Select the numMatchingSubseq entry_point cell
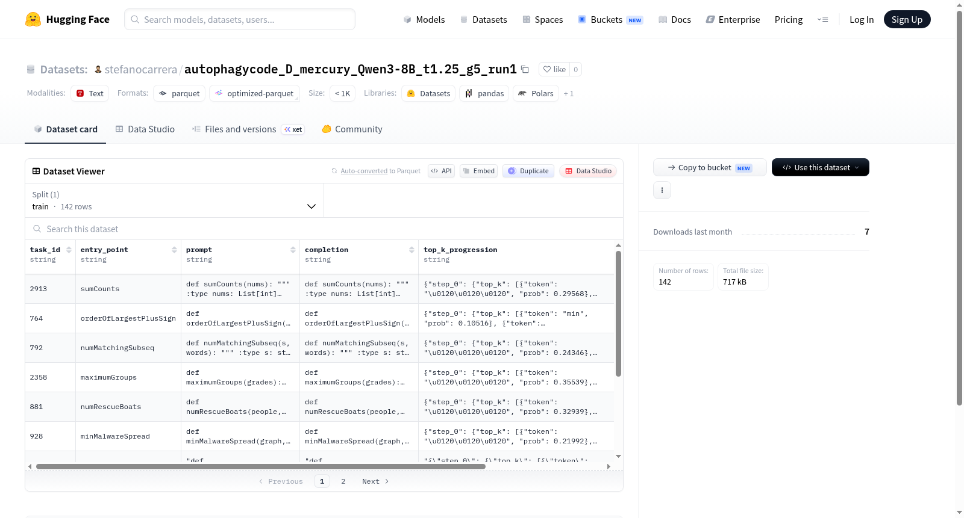 [x=128, y=348]
